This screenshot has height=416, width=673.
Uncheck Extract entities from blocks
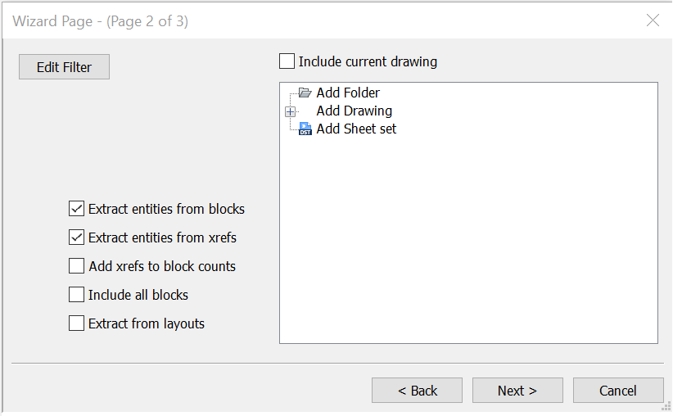(76, 209)
